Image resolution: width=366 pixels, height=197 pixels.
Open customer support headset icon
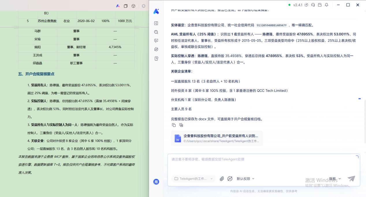(x=313, y=5)
